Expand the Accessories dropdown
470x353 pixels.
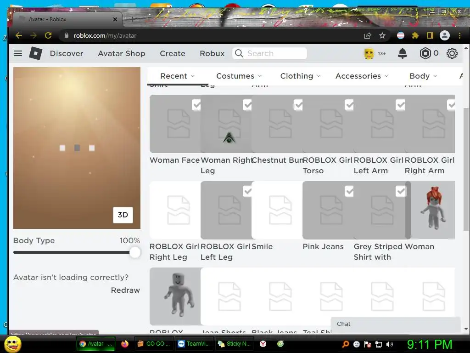click(x=362, y=76)
